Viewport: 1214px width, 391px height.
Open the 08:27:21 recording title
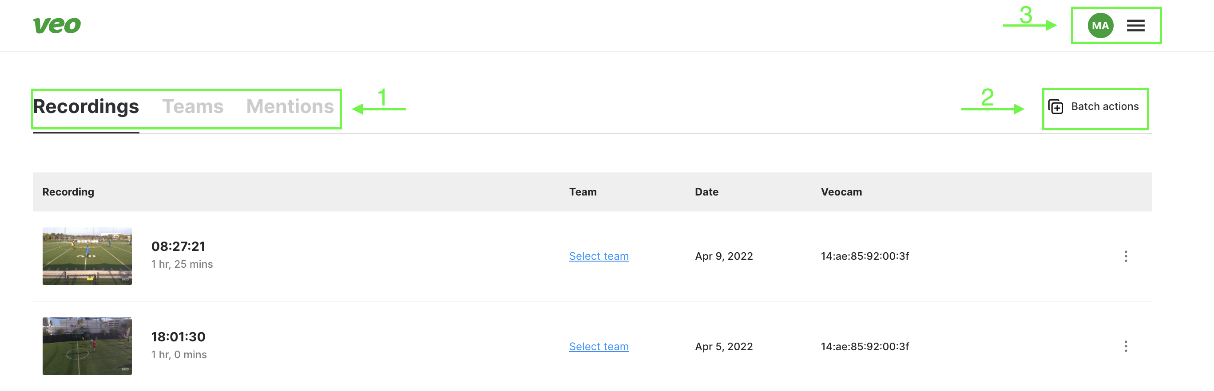point(178,246)
